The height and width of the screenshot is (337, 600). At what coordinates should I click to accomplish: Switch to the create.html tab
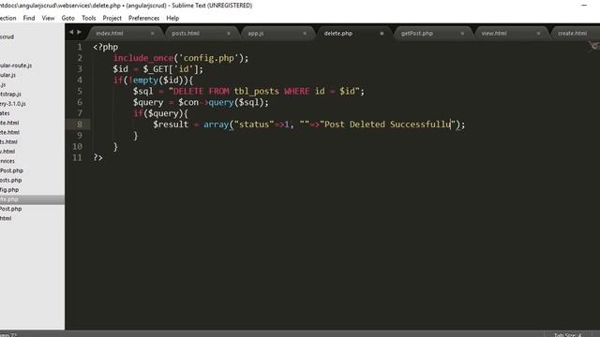click(572, 34)
